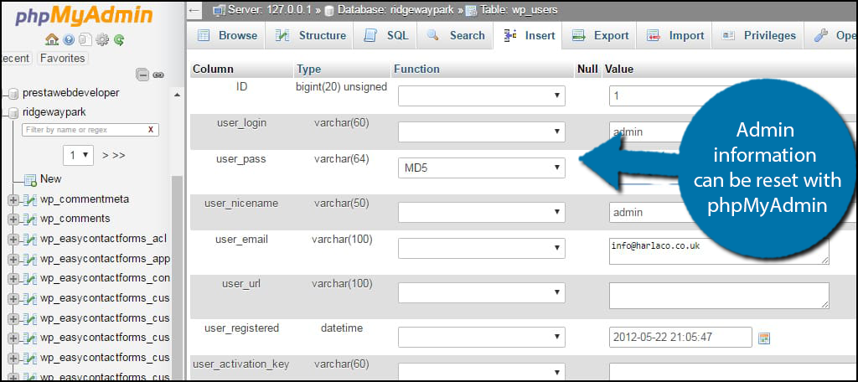Viewport: 858px width, 382px height.
Task: Open the wp_comments table
Action: [75, 219]
